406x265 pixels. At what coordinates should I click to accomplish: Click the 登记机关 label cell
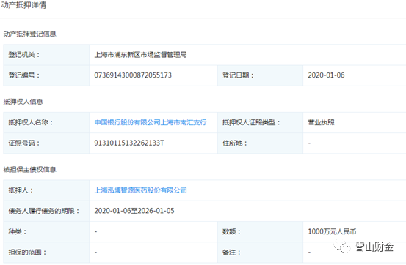click(x=46, y=55)
